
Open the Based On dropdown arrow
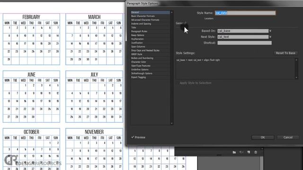[270, 31]
